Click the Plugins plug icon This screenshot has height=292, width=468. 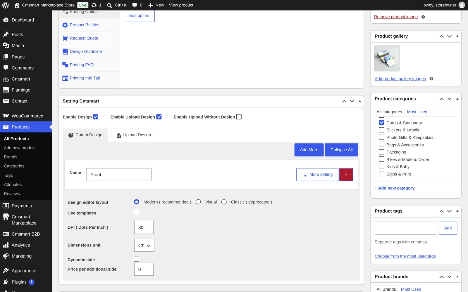(x=6, y=282)
